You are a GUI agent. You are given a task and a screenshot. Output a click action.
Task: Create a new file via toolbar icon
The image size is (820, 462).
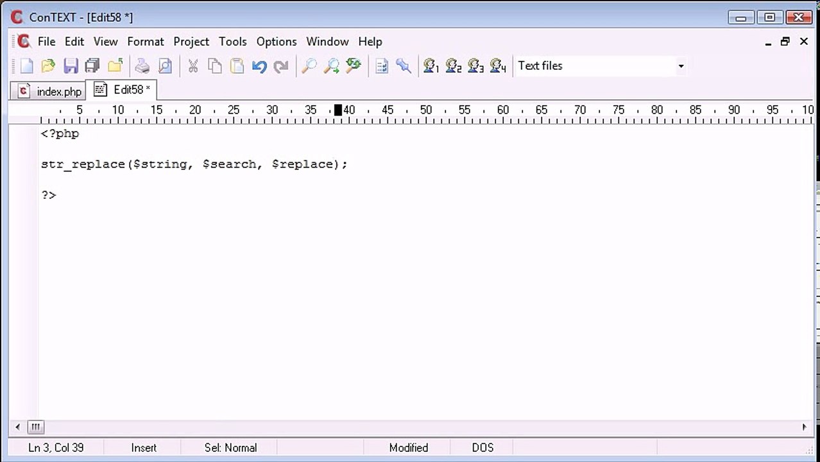click(x=26, y=65)
